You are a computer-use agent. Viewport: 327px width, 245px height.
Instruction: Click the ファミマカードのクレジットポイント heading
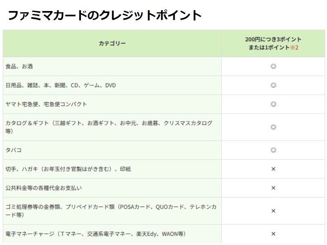105,15
